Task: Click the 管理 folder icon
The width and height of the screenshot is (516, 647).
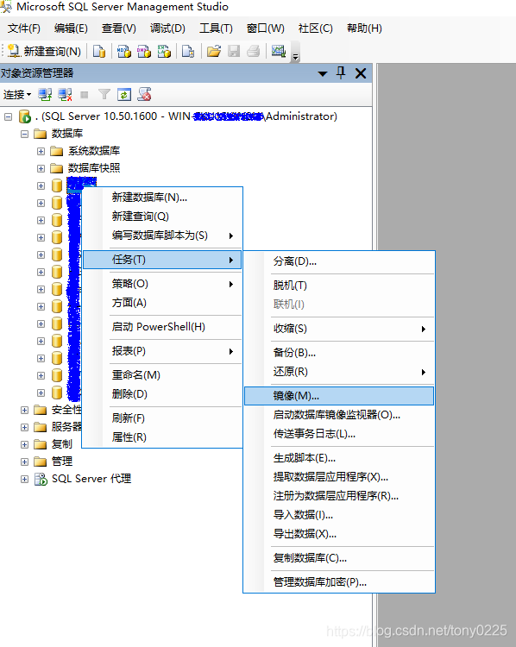Action: coord(40,462)
